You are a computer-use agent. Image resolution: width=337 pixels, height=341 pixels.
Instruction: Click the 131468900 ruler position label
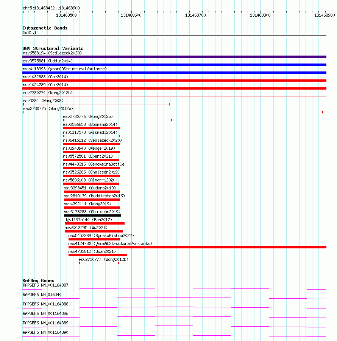(x=325, y=15)
